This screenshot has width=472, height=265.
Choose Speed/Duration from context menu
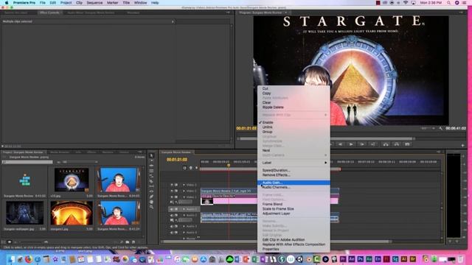pyautogui.click(x=276, y=170)
